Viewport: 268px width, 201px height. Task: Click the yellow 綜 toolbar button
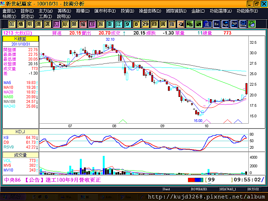coord(65,24)
